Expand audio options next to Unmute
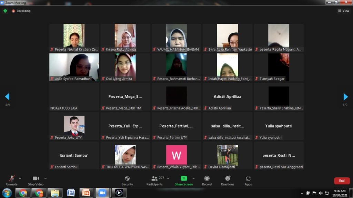353x198 pixels. tap(20, 178)
